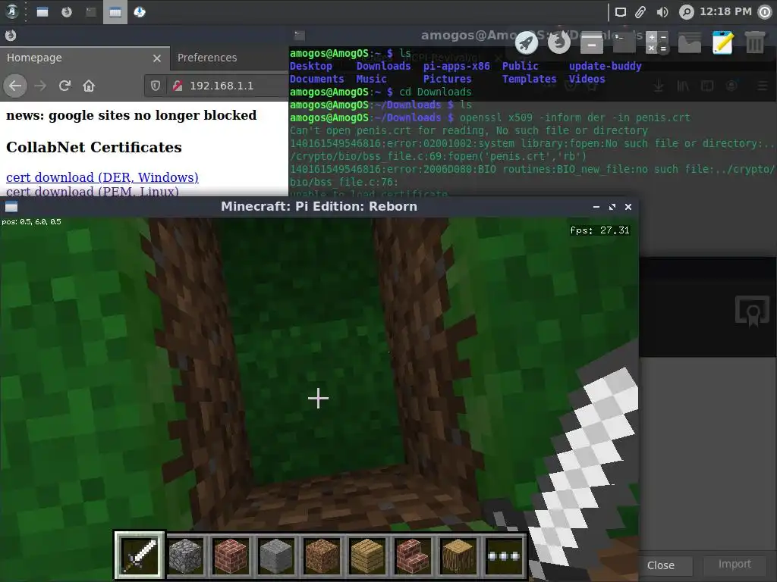Click the terminal icon in the terminal title bar

[x=299, y=35]
